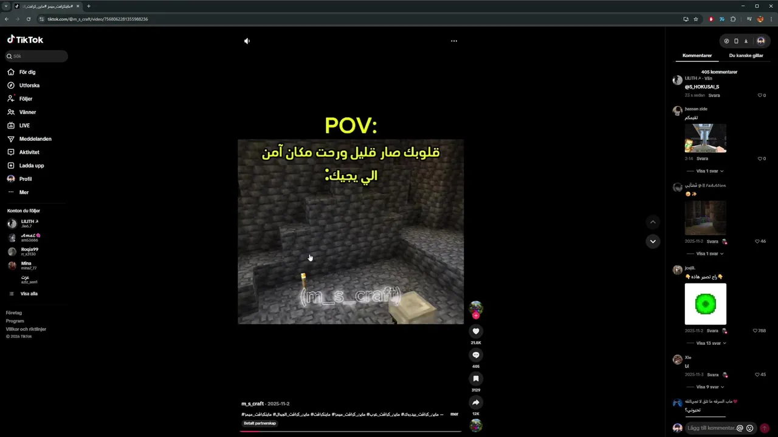The image size is (778, 437).
Task: Open Villkor och riktlinjer link
Action: point(26,329)
